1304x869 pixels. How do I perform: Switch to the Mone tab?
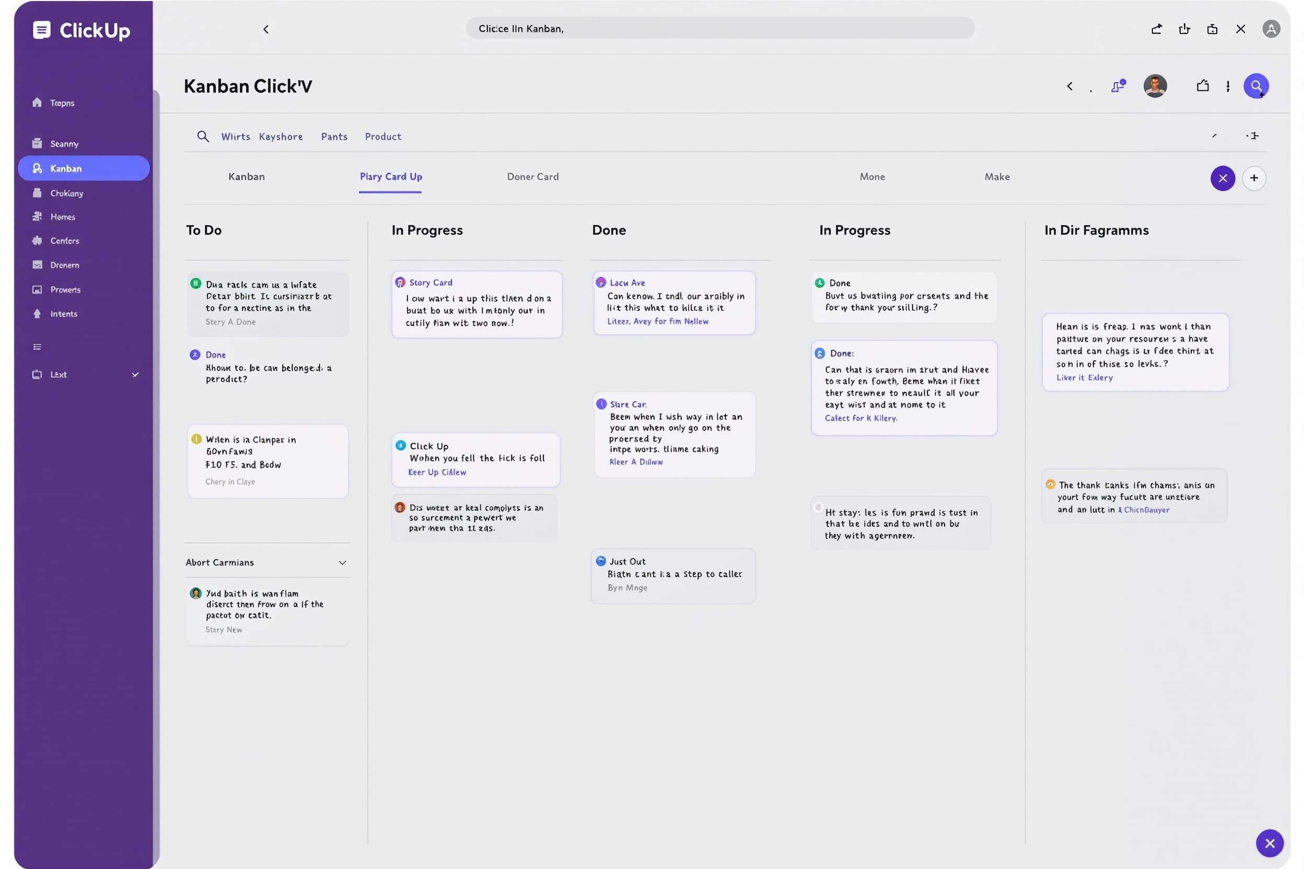click(x=872, y=177)
